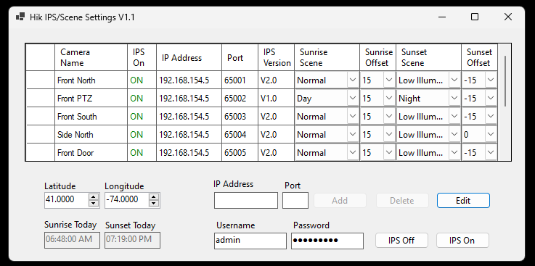This screenshot has width=535, height=266.
Task: Click the row selector of Front Door row
Action: tap(40, 153)
